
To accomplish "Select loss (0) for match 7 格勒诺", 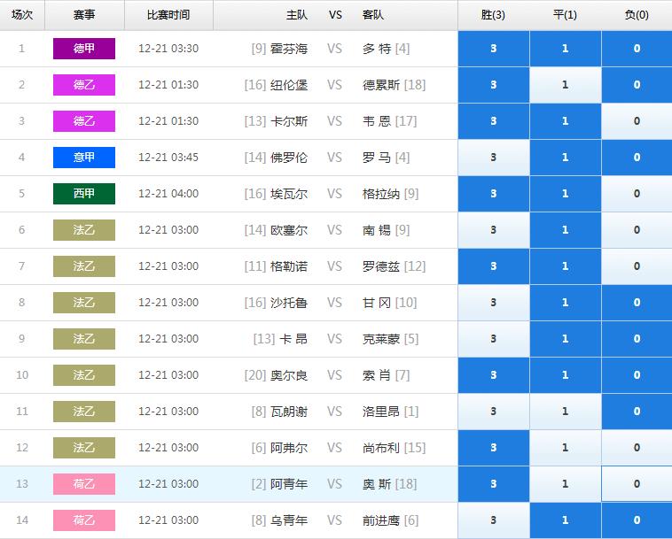I will [637, 266].
